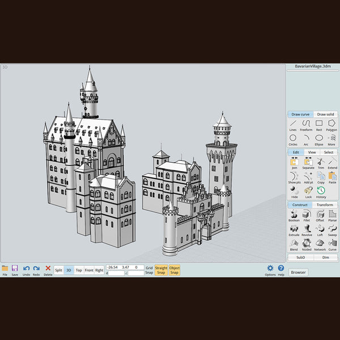Screen dimensions: 340x340
Task: Open the Transform tab
Action: click(325, 205)
